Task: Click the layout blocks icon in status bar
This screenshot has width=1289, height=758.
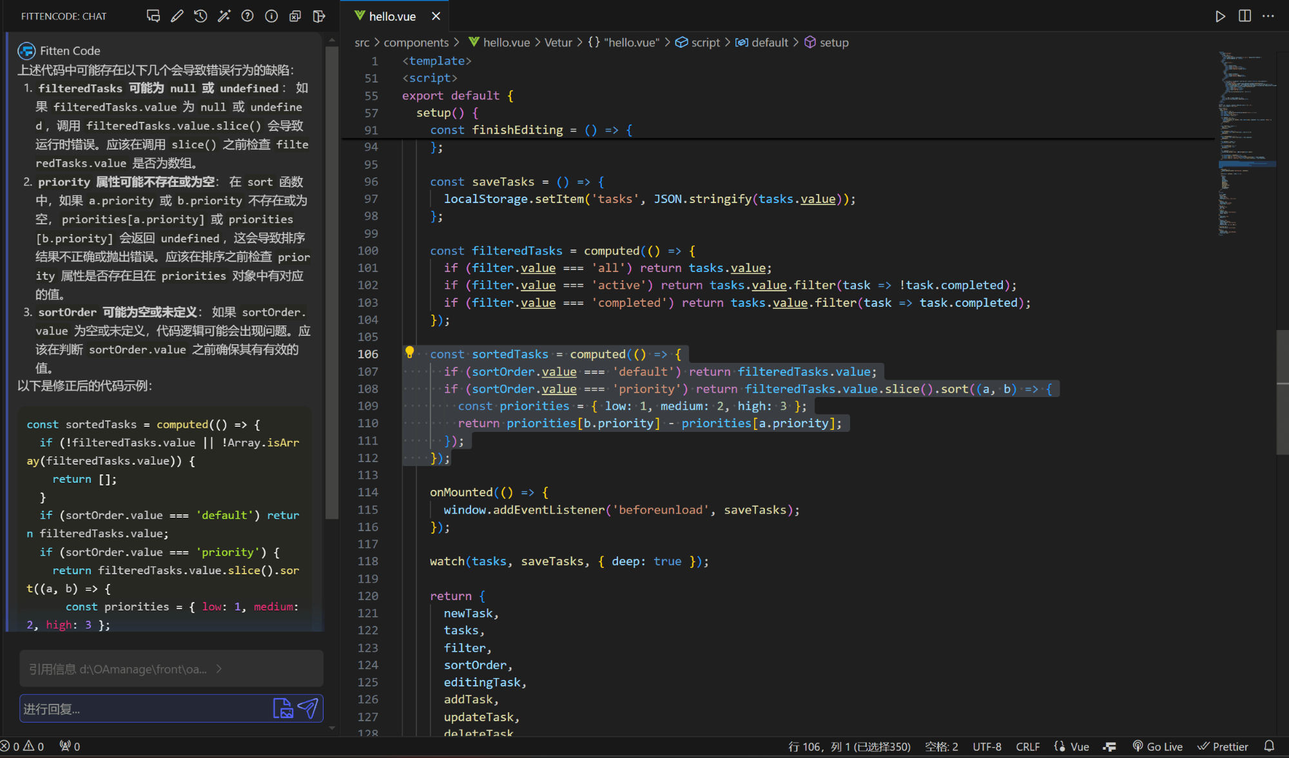Action: 1109,746
